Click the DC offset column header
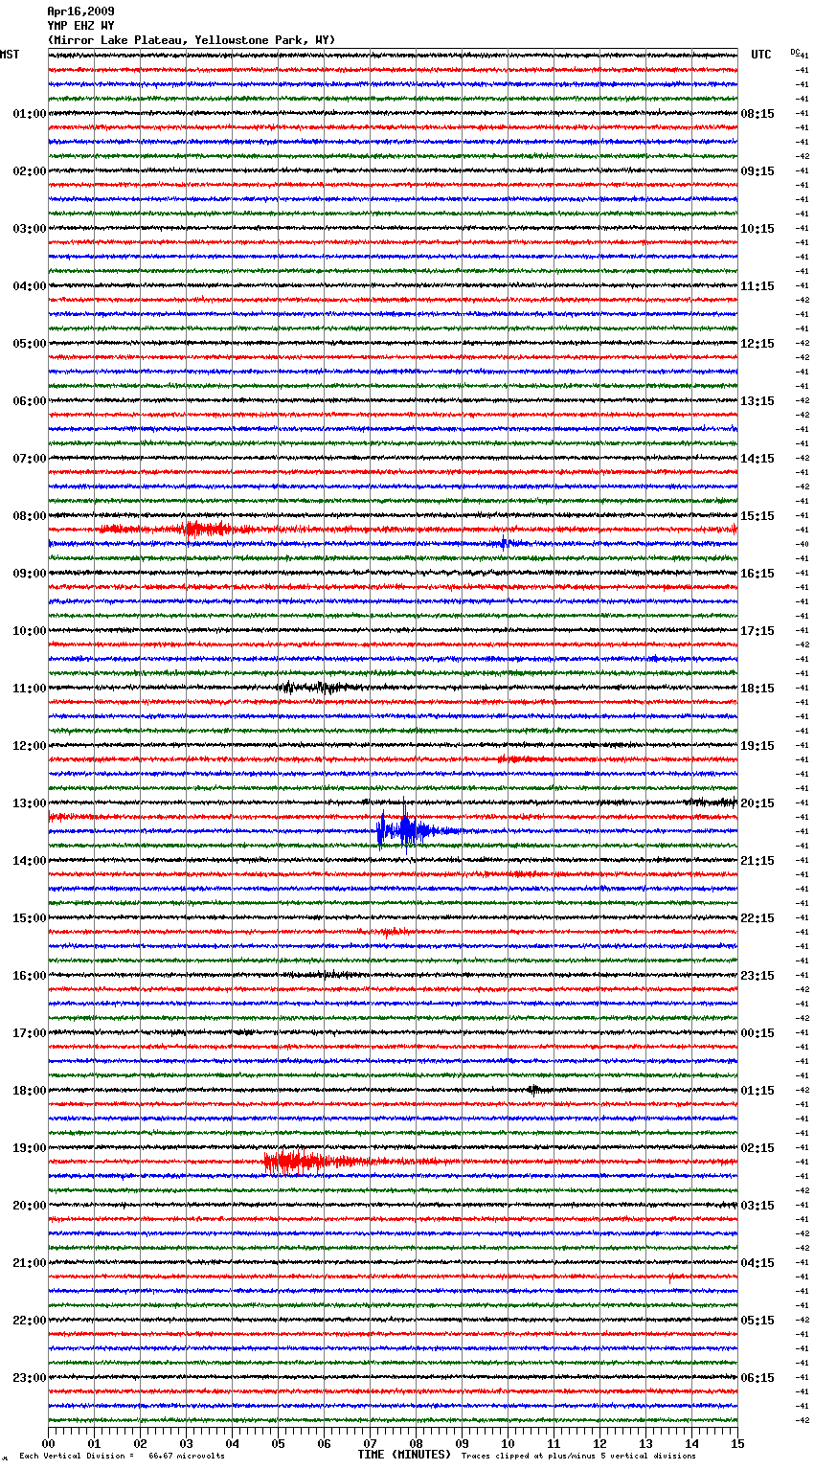Viewport: 814px width, 1469px height. click(796, 52)
